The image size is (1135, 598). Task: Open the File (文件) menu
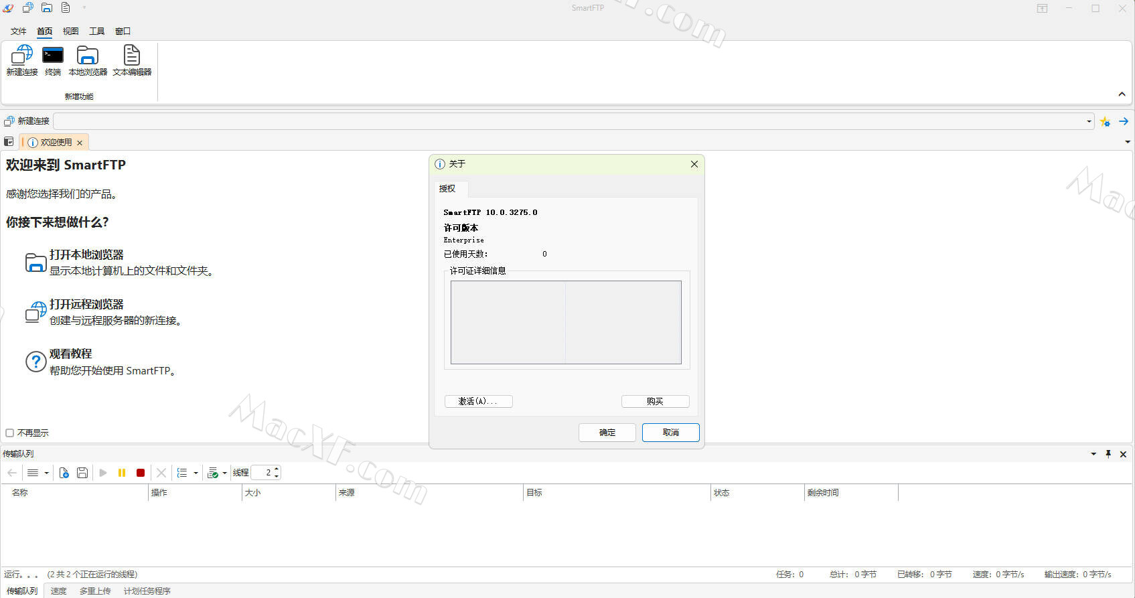tap(19, 31)
